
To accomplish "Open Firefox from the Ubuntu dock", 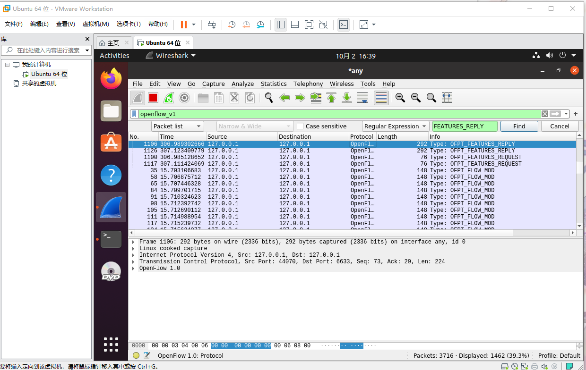I will point(111,79).
